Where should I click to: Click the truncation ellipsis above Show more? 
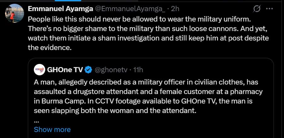click(36, 121)
